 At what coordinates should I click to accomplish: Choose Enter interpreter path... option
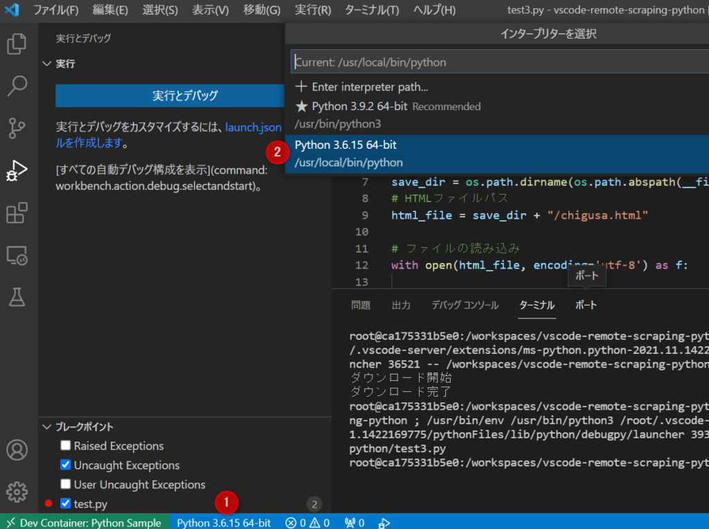497,87
